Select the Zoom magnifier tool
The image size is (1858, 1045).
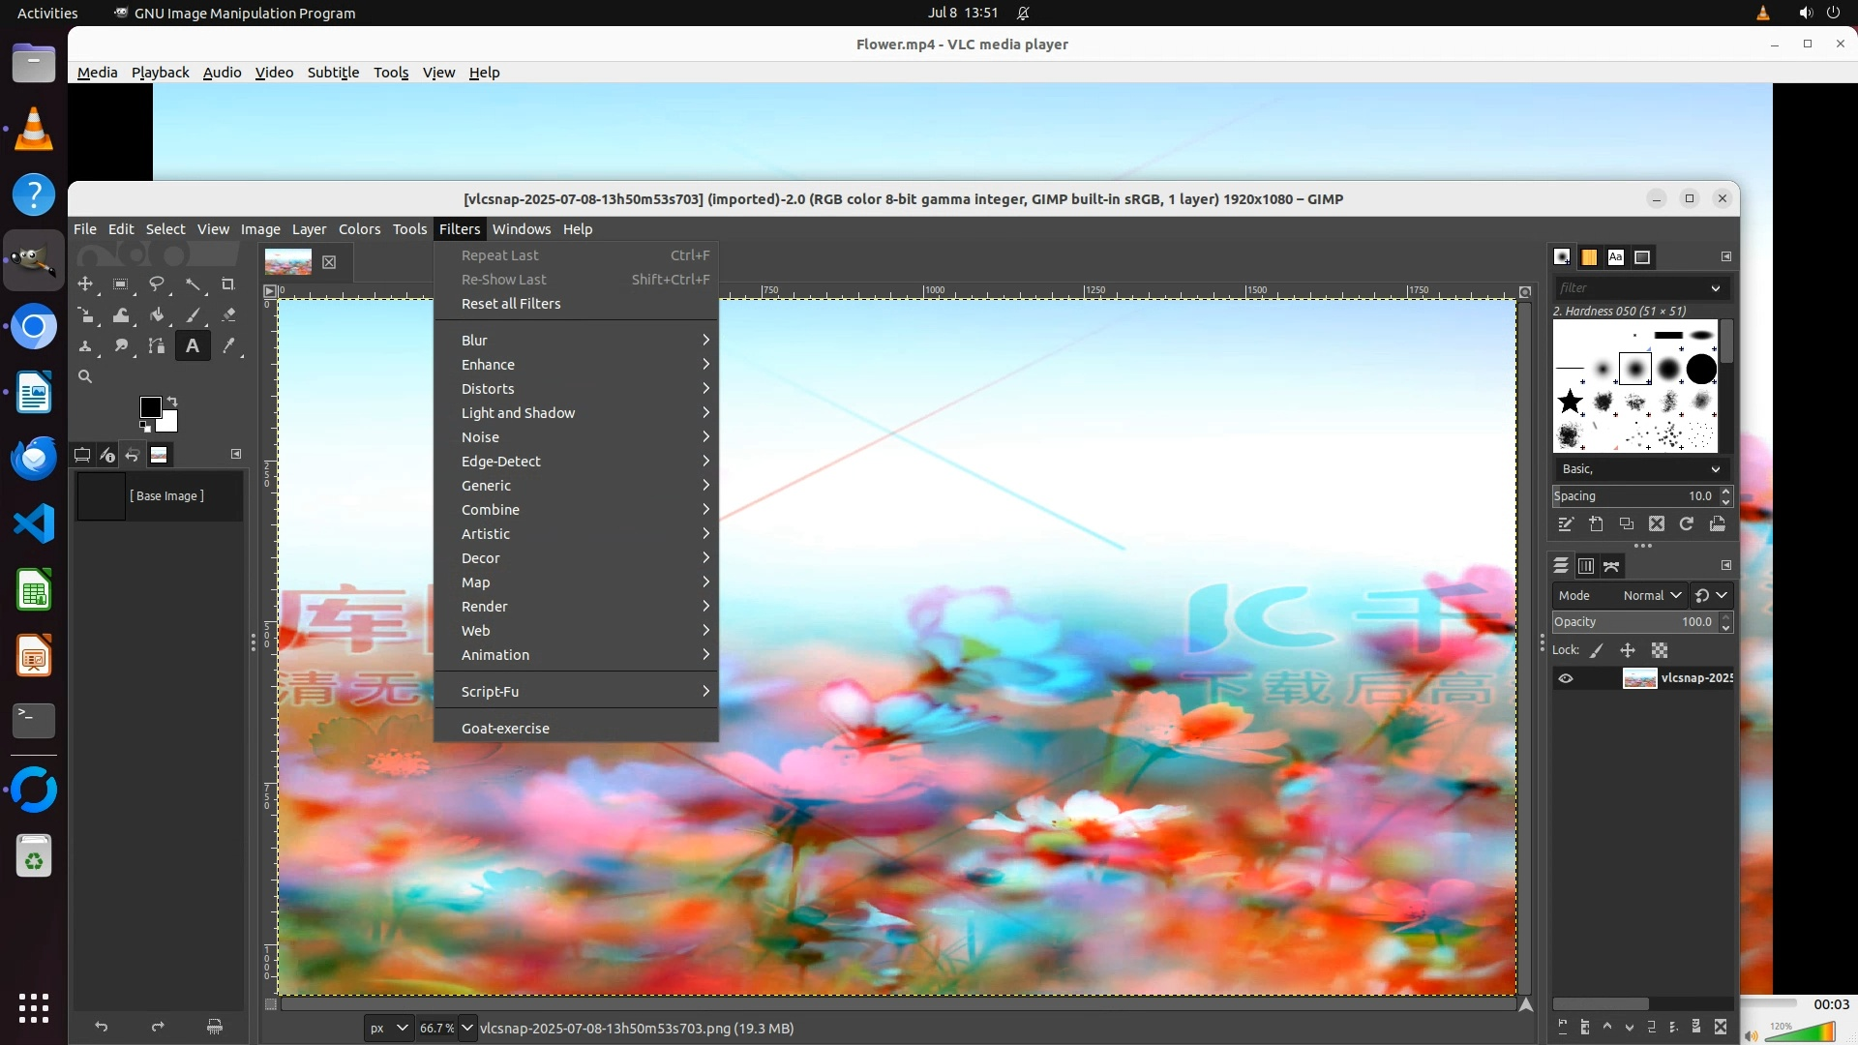point(85,376)
